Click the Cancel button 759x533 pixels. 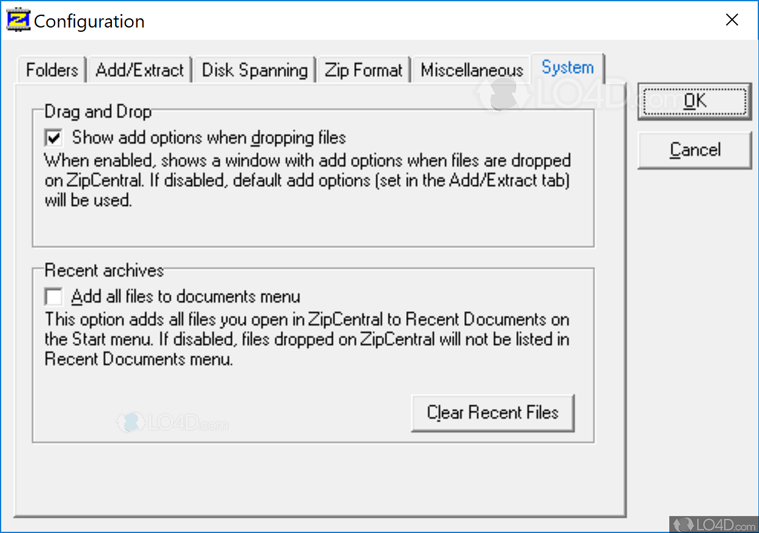tap(695, 150)
